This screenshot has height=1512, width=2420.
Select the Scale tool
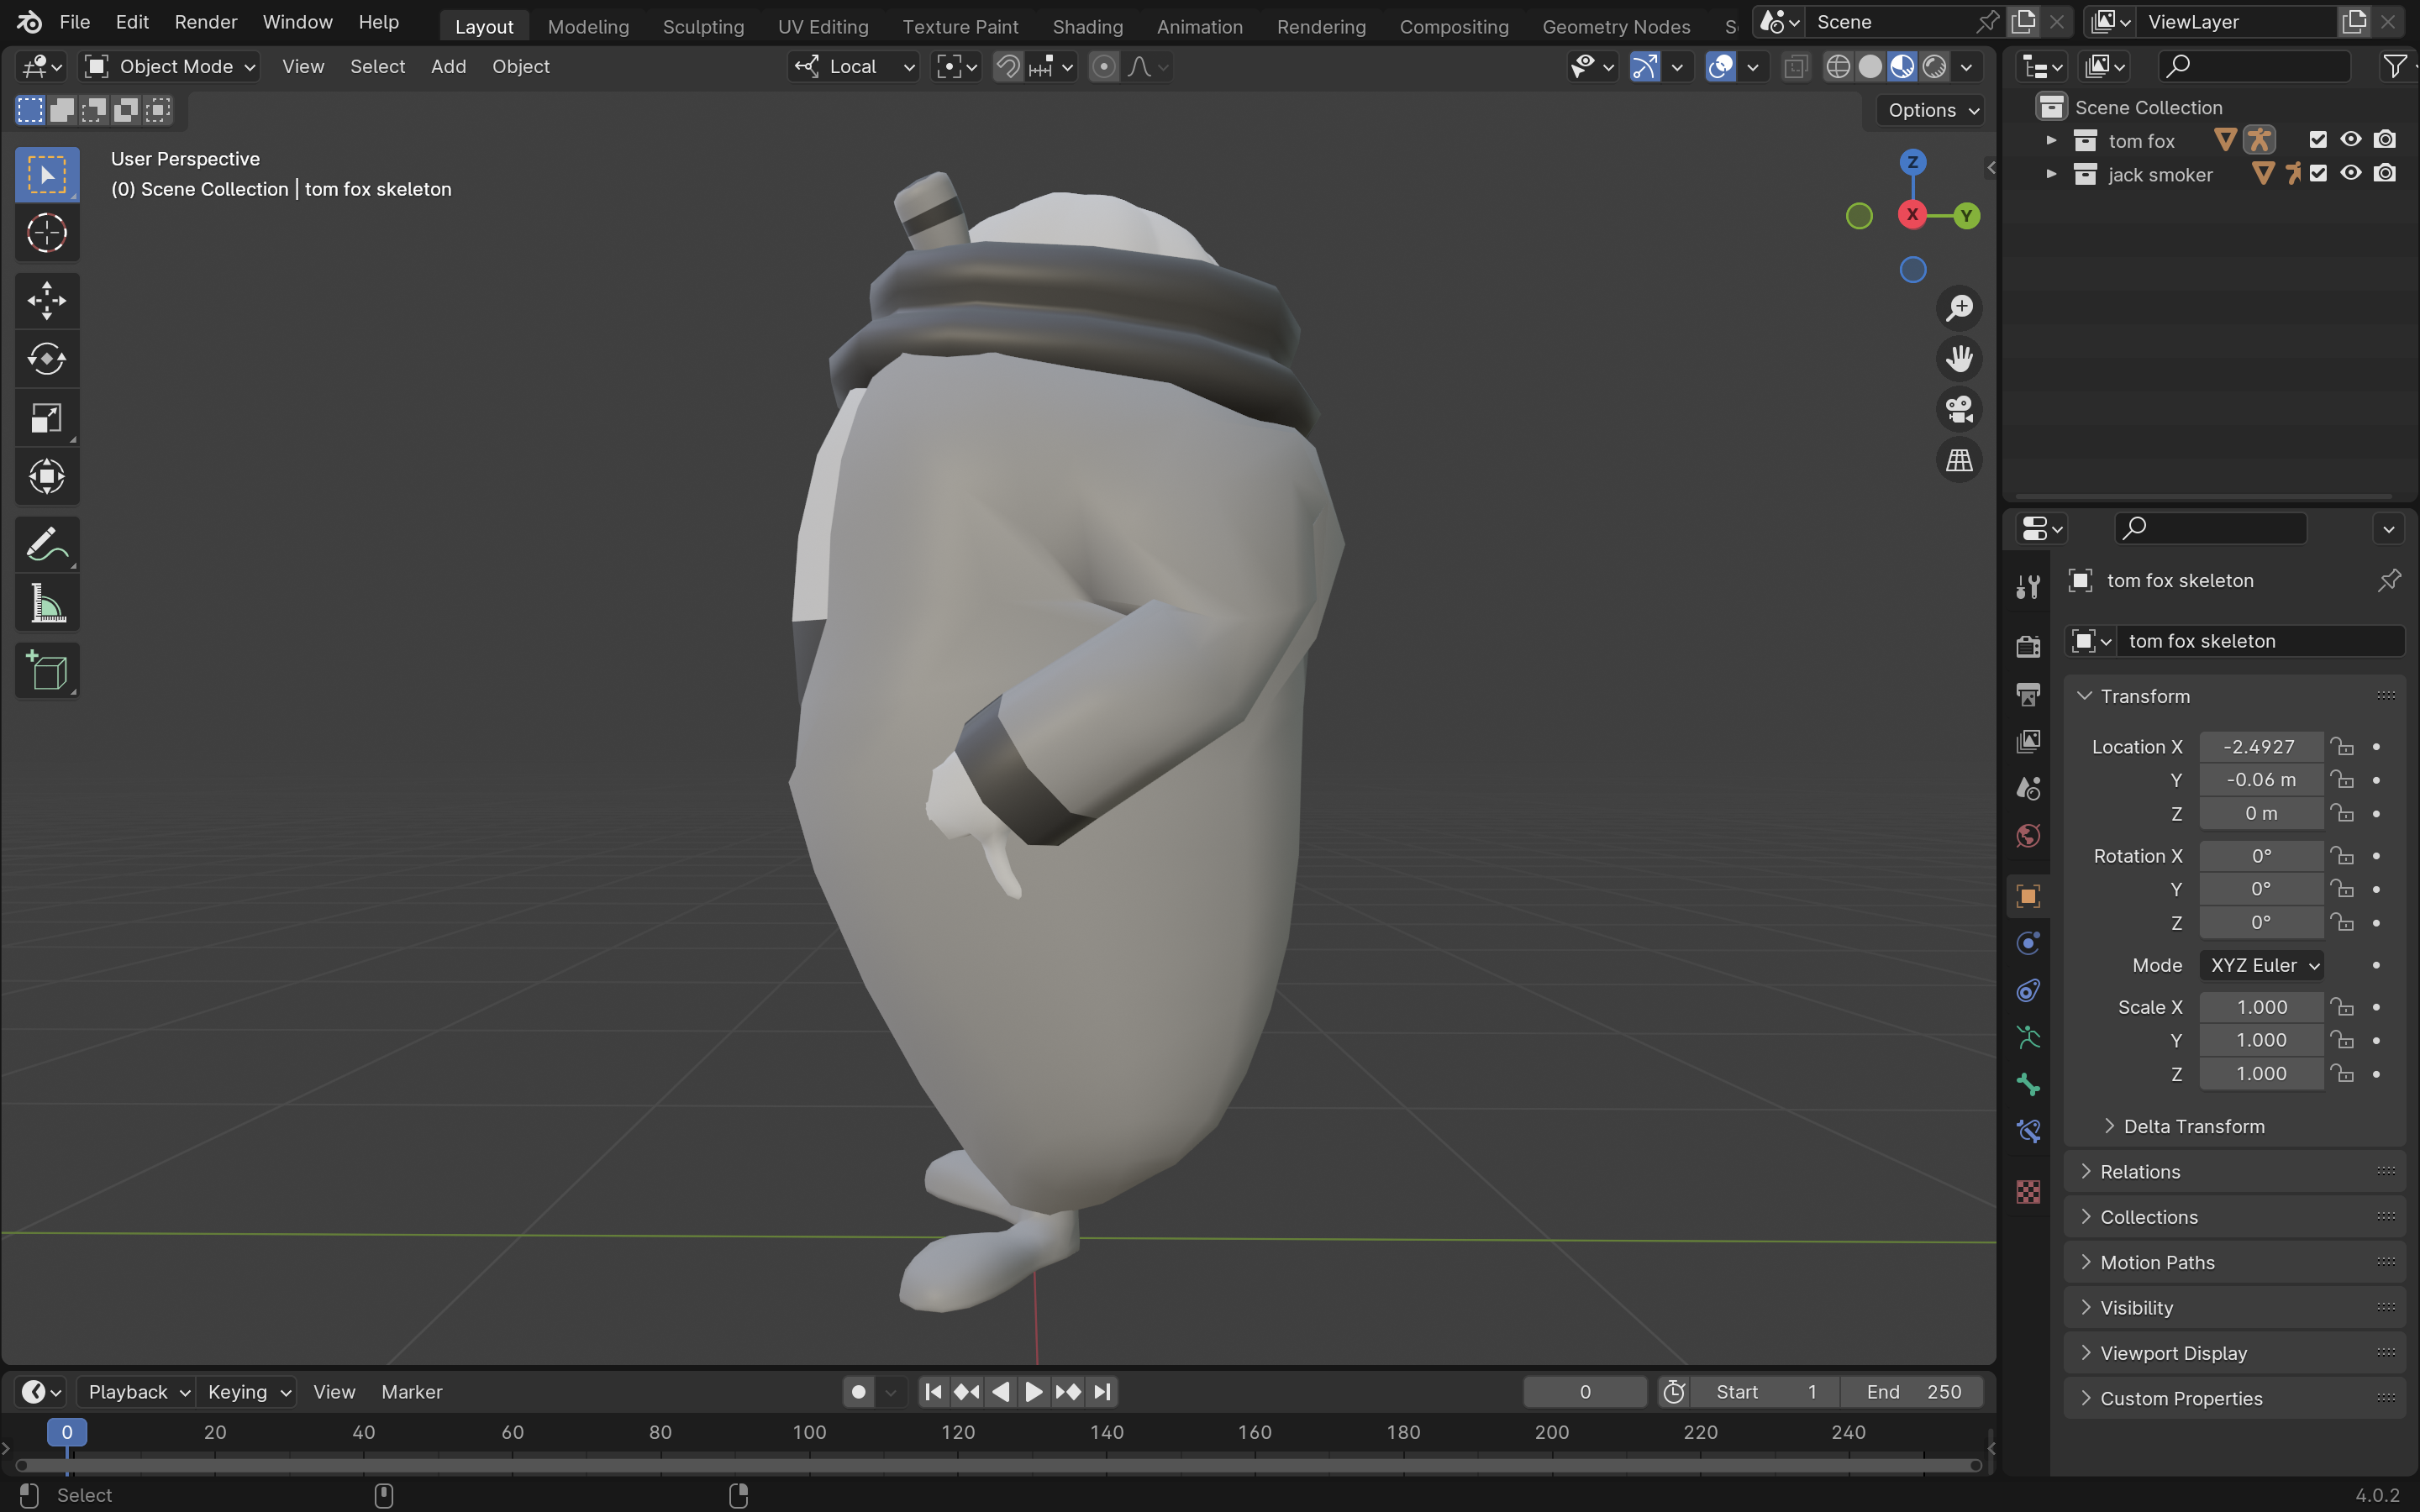(x=46, y=418)
